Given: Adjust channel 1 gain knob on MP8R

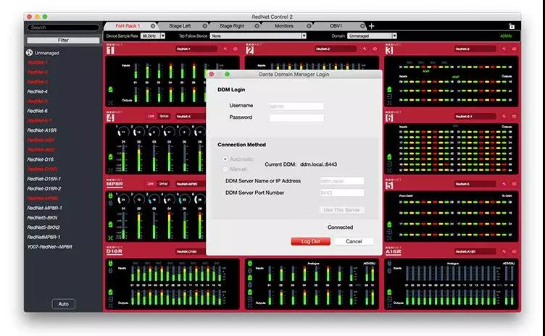Looking at the screenshot, I should click(123, 199).
